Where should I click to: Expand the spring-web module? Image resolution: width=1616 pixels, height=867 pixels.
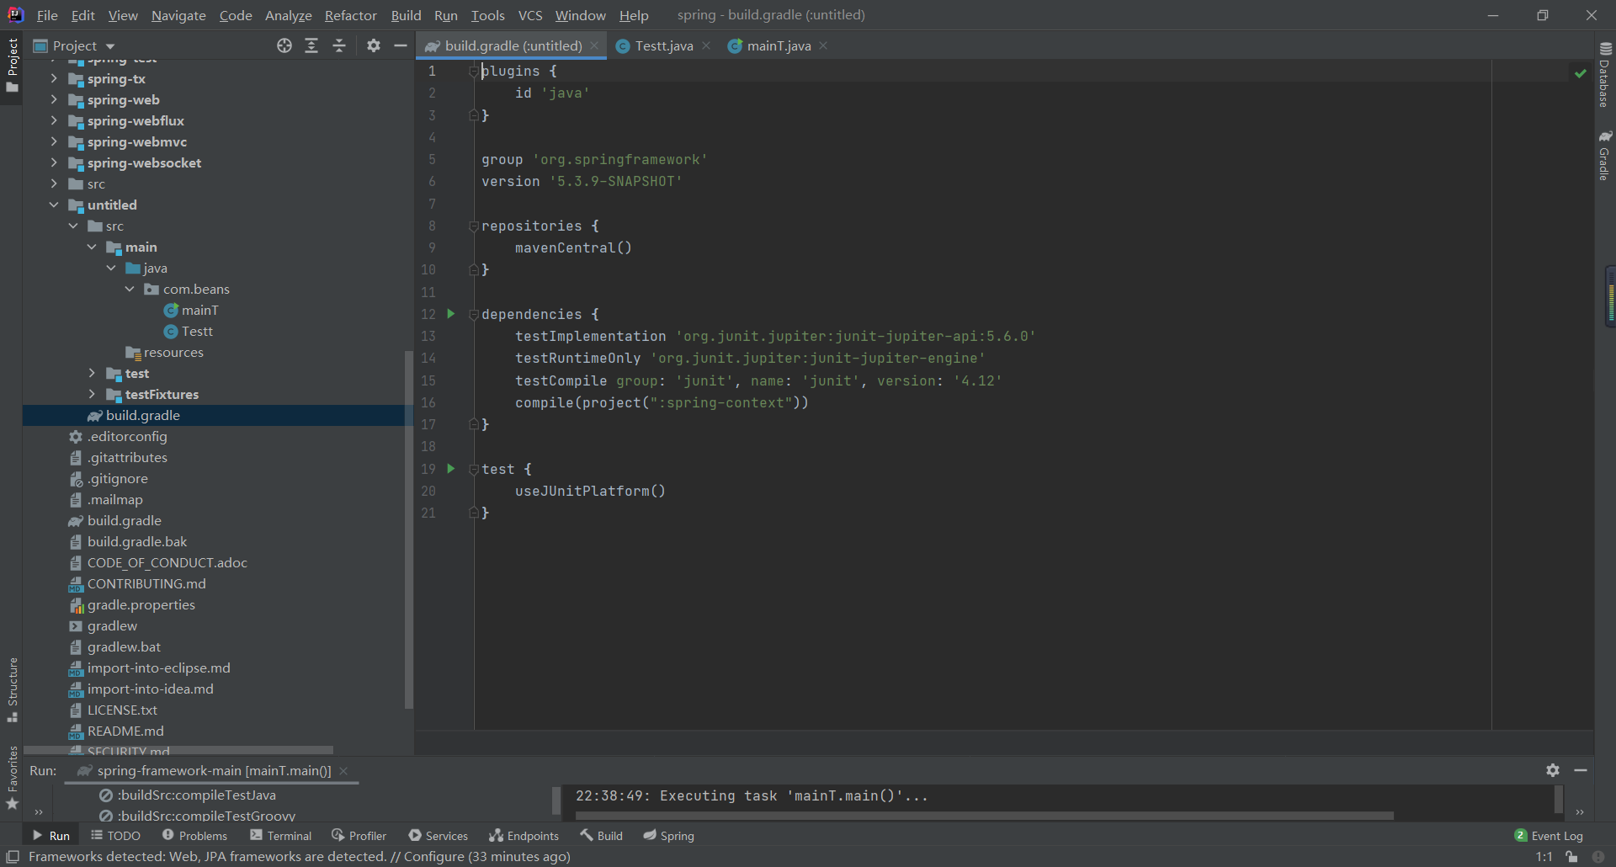coord(54,99)
